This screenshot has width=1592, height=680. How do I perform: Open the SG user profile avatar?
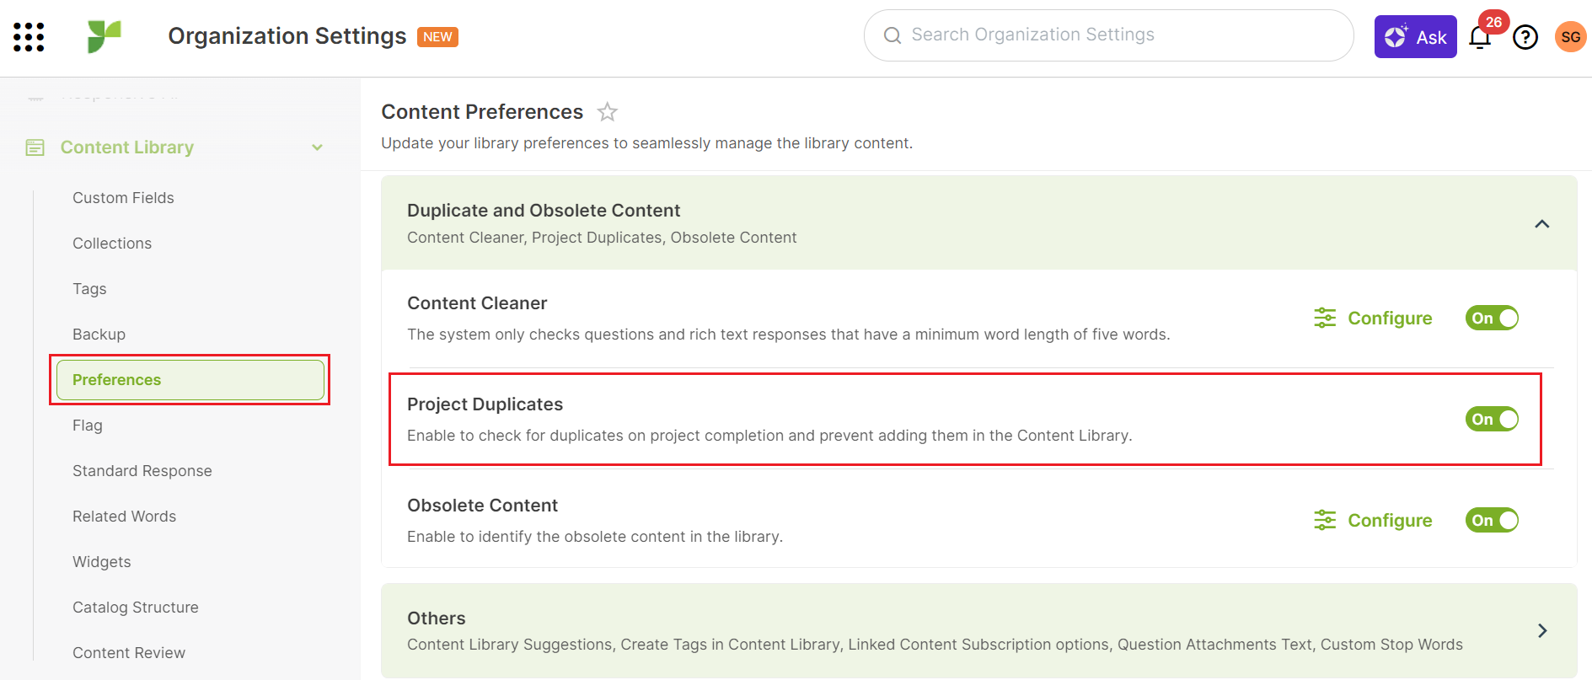[x=1569, y=37]
